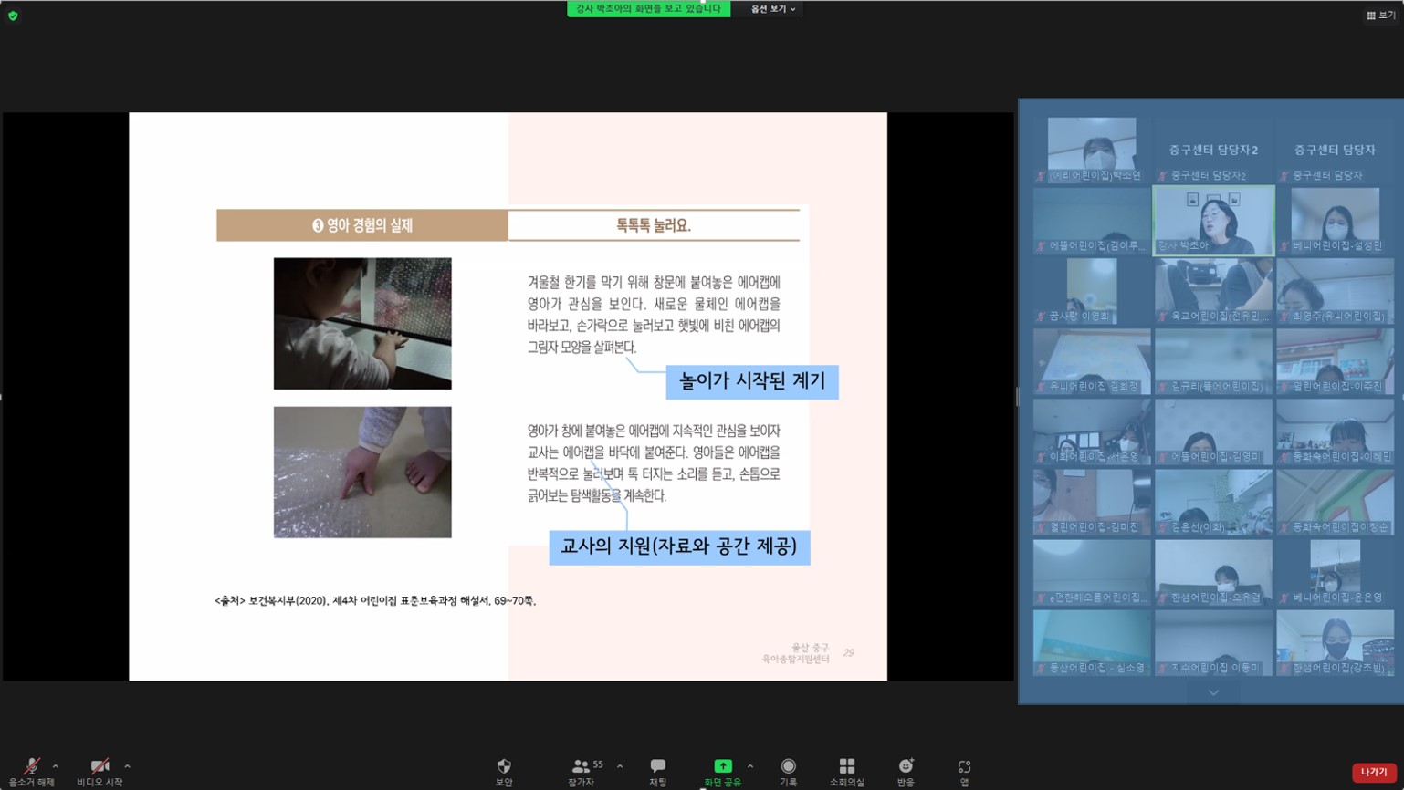Screen dimensions: 1404x790
Task: Open the 보안 security shield icon
Action: coord(504,770)
